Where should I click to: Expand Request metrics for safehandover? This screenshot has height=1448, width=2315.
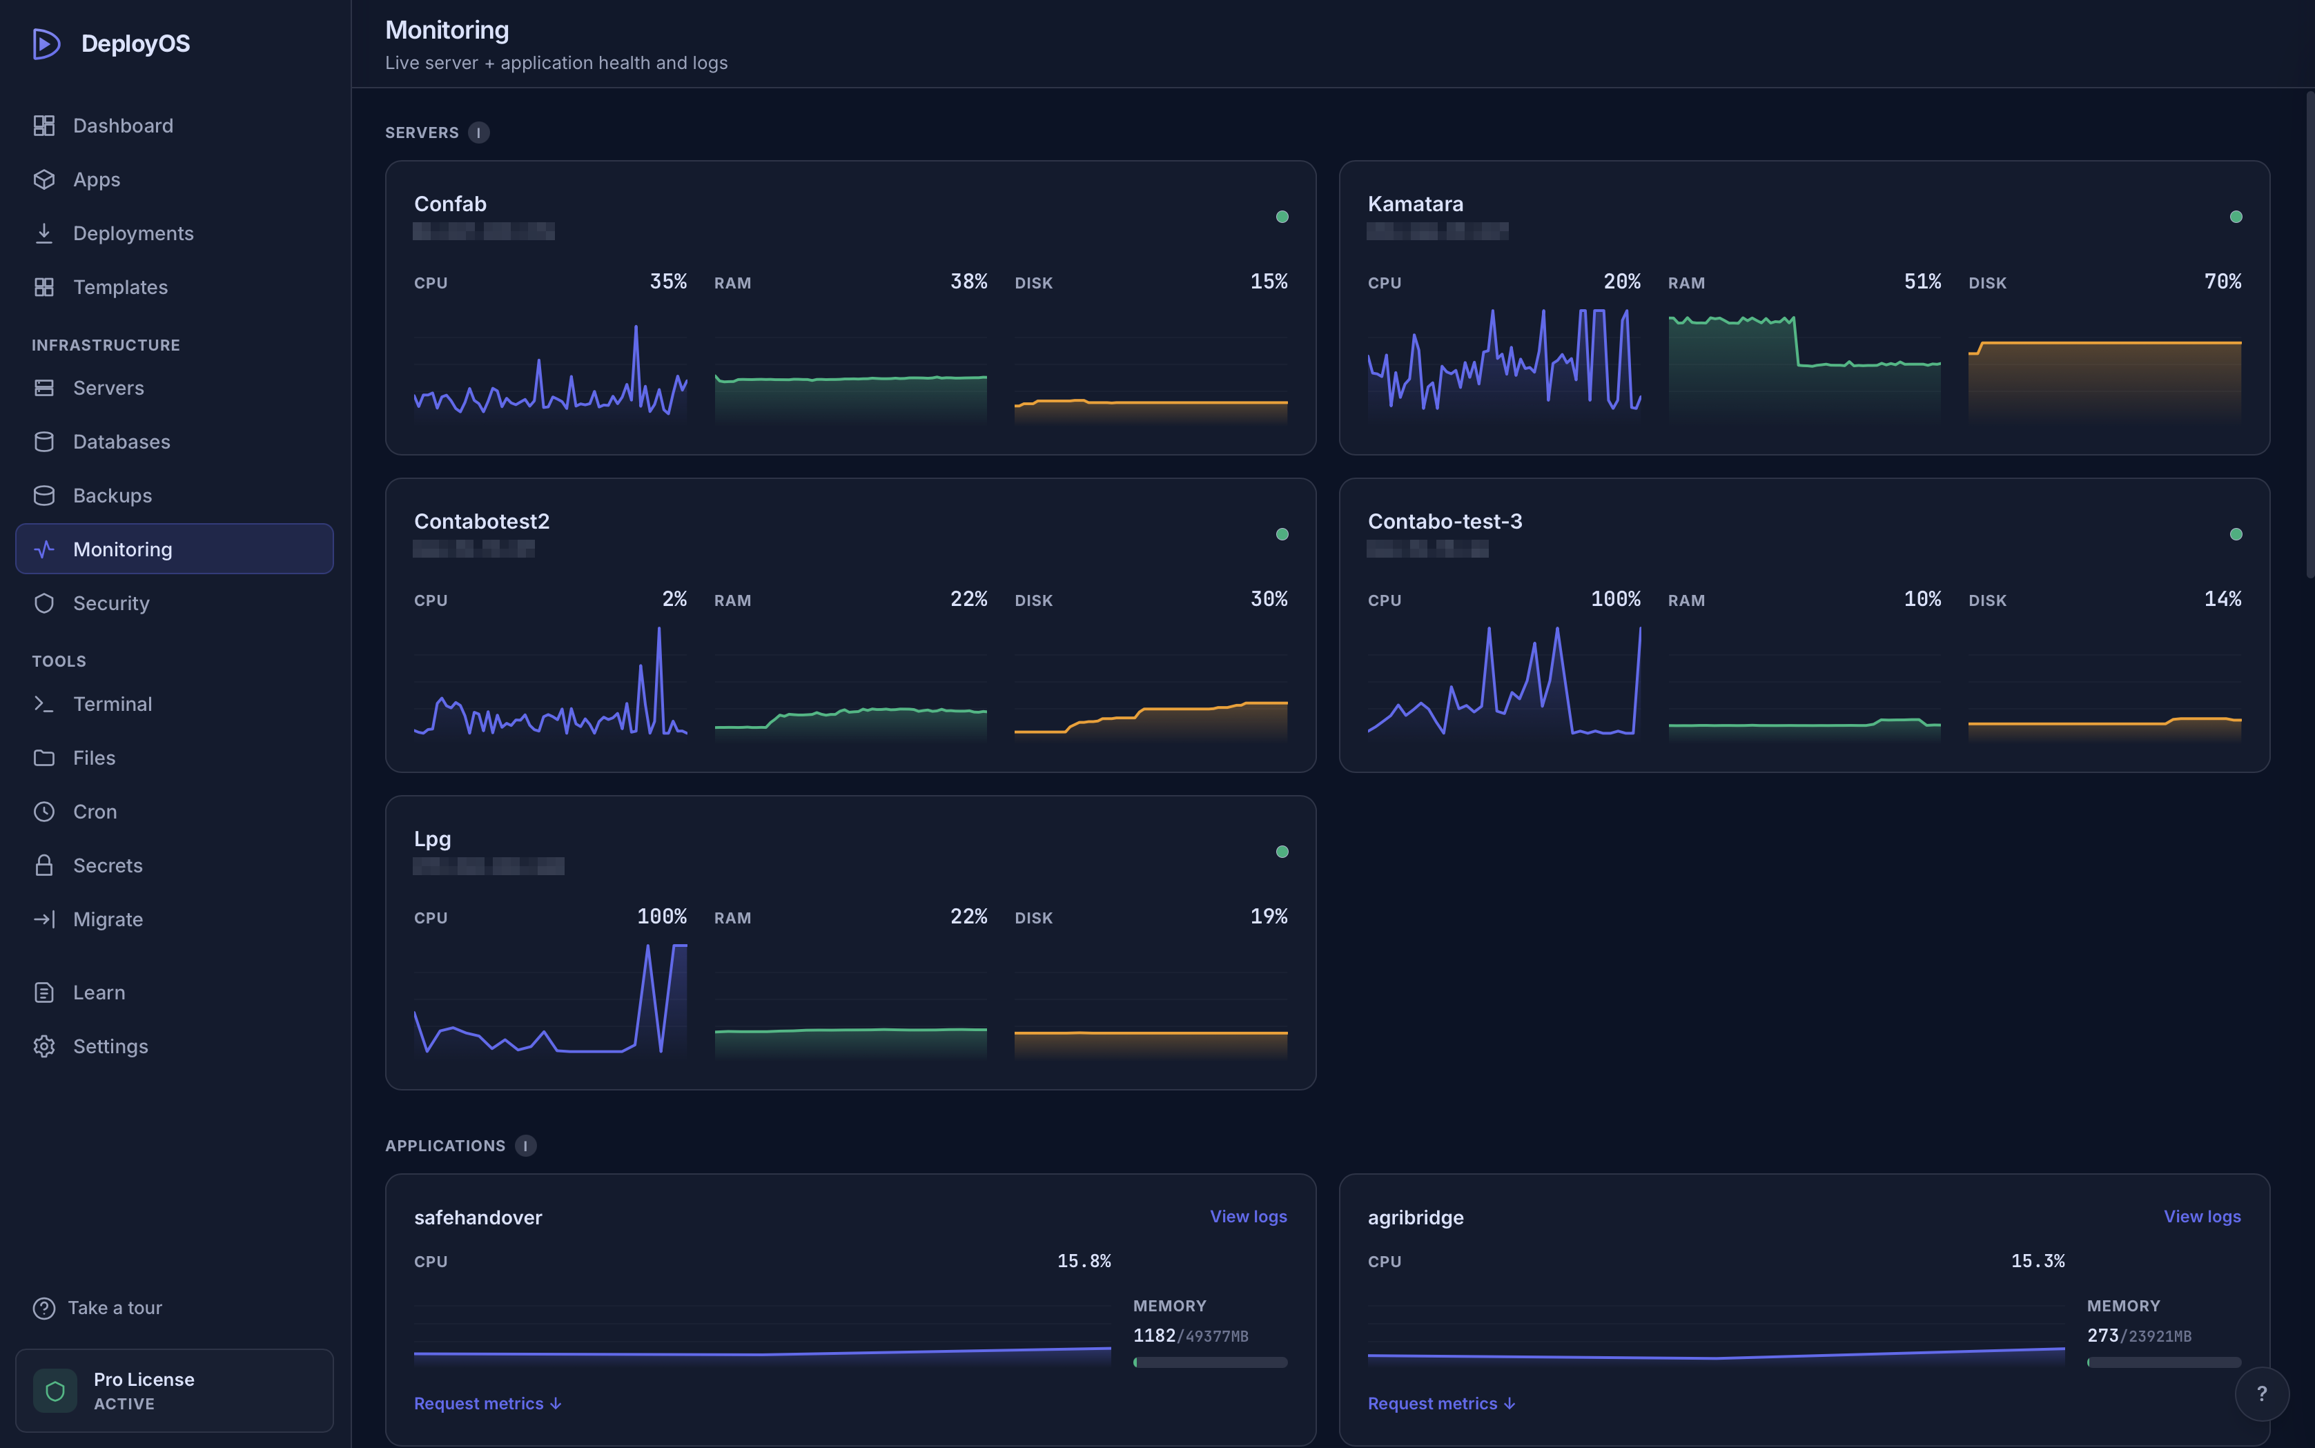click(487, 1403)
